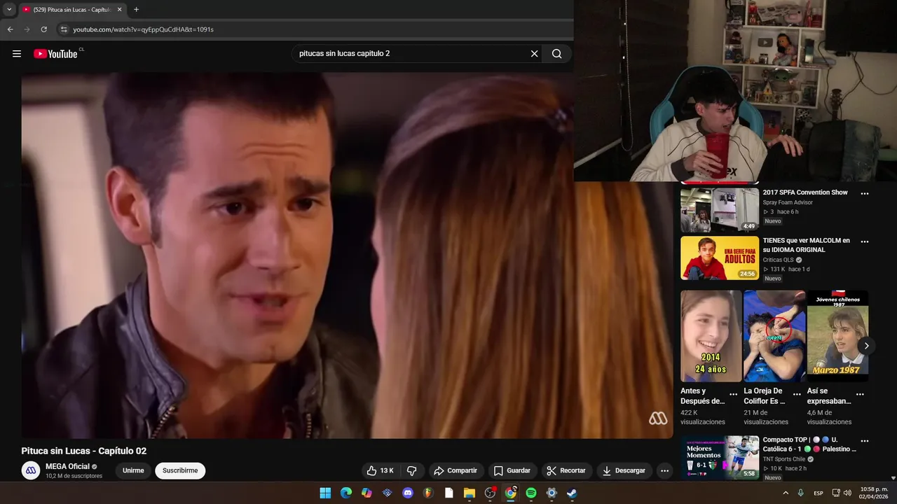Open the site information icon in the address bar

pos(63,29)
